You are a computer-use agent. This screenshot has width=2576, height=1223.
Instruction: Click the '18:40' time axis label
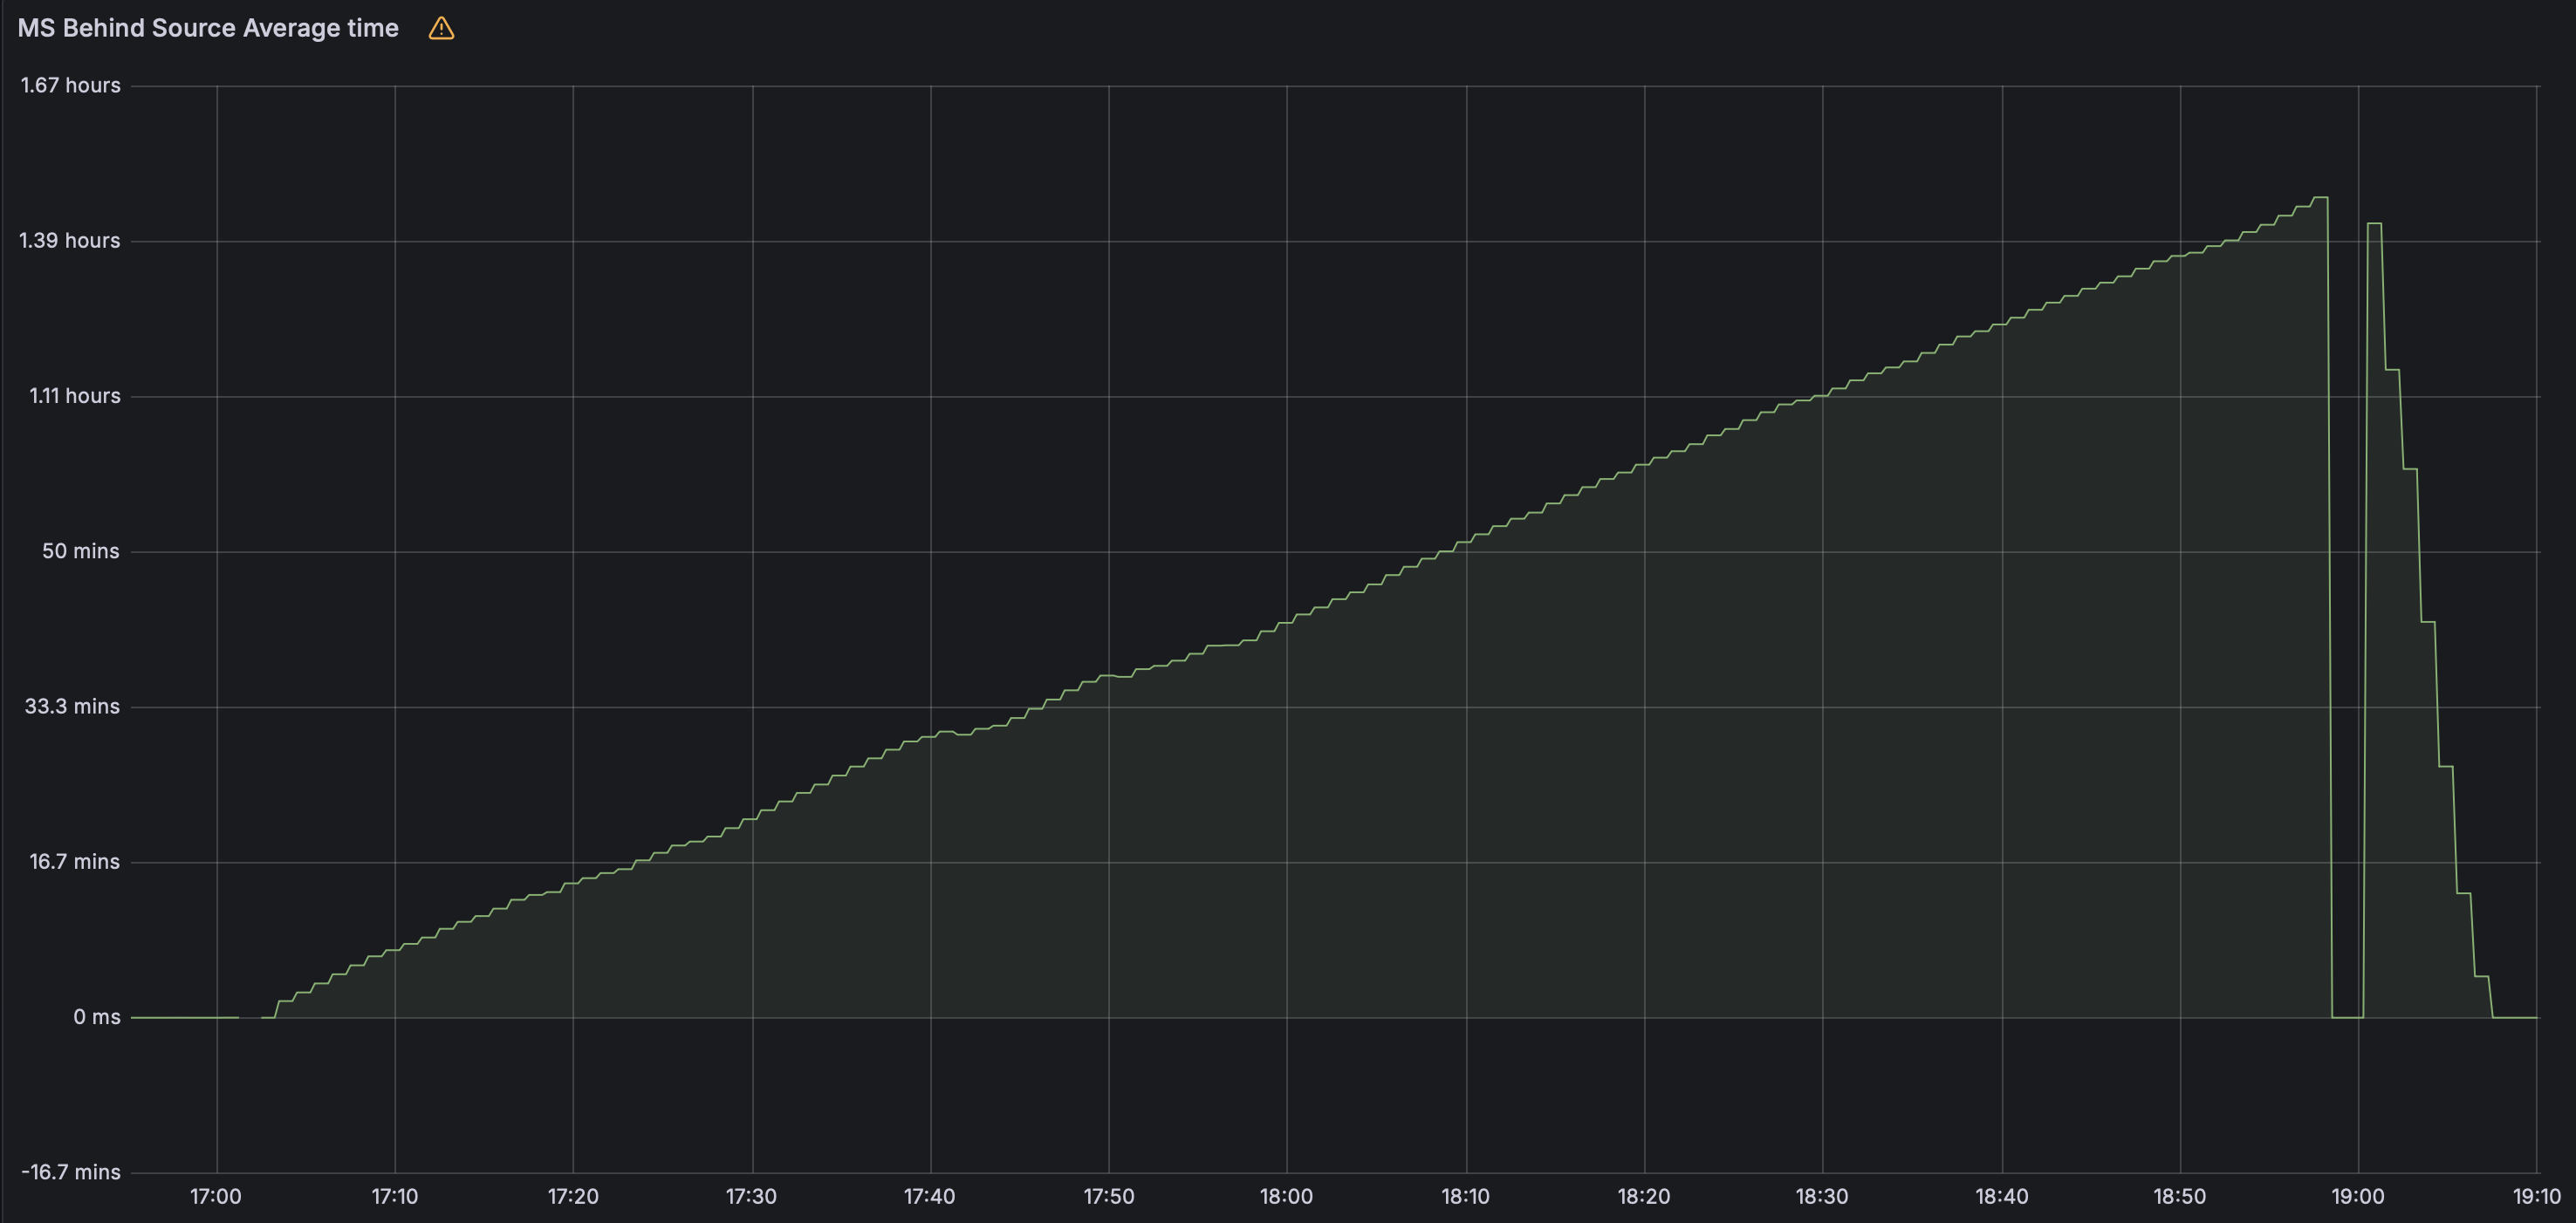pyautogui.click(x=2002, y=1196)
